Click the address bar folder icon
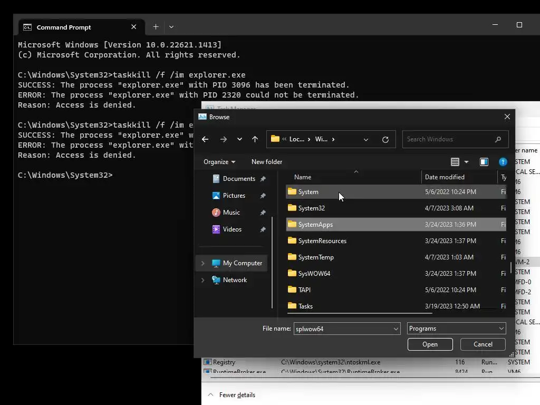This screenshot has height=405, width=540. pos(275,139)
